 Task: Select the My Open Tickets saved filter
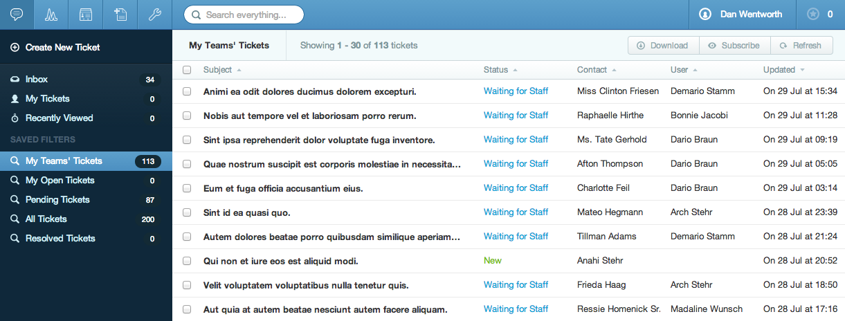[x=86, y=181]
